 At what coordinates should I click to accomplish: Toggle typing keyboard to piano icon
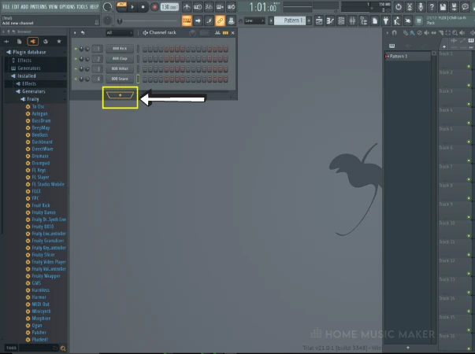tap(187, 20)
